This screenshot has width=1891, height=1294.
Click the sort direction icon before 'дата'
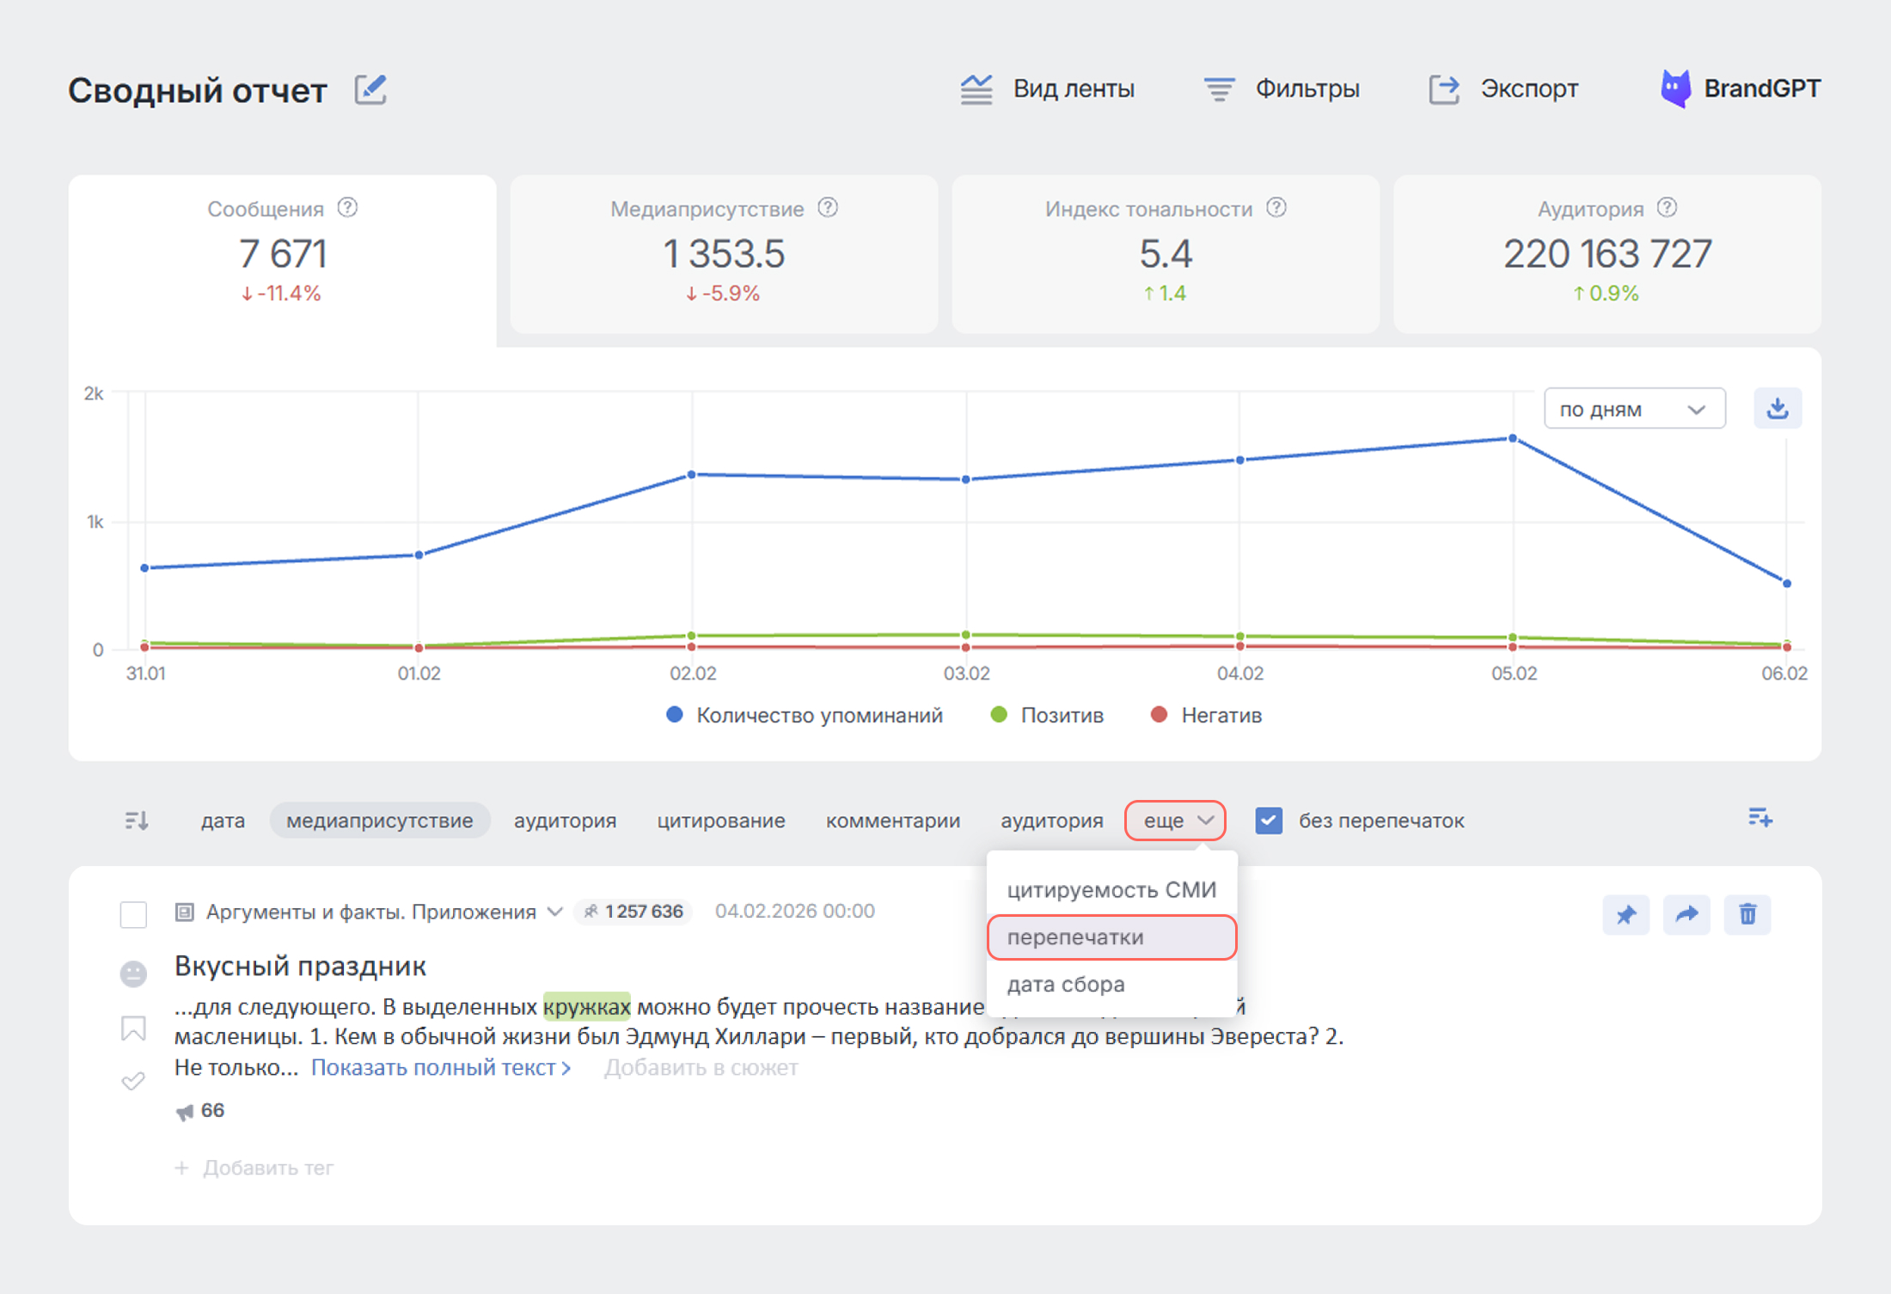click(137, 821)
